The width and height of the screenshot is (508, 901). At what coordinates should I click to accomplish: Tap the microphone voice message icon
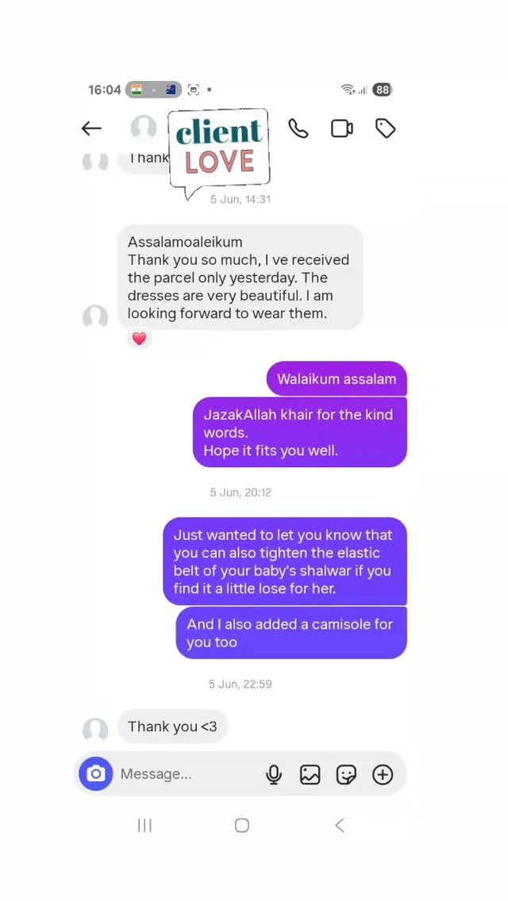point(274,775)
